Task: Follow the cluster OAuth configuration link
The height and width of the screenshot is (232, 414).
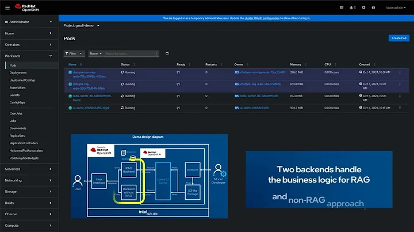Action: (262, 18)
